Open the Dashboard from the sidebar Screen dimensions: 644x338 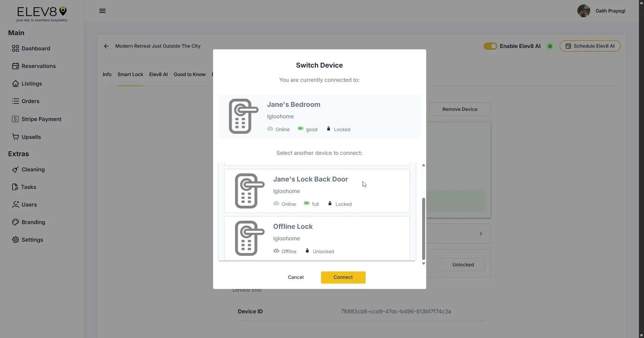coord(35,48)
